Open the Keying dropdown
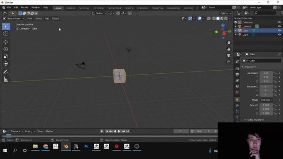This screenshot has height=159, width=283. click(30, 131)
